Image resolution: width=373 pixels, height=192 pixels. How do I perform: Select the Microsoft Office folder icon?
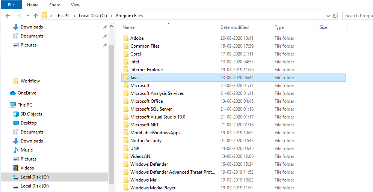(x=126, y=101)
